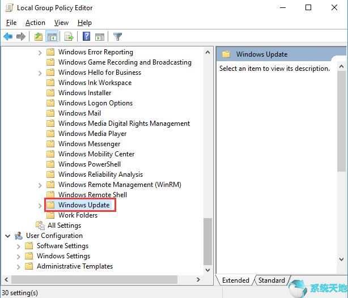
Task: Click 'Select an item to view its description.'
Action: [274, 69]
